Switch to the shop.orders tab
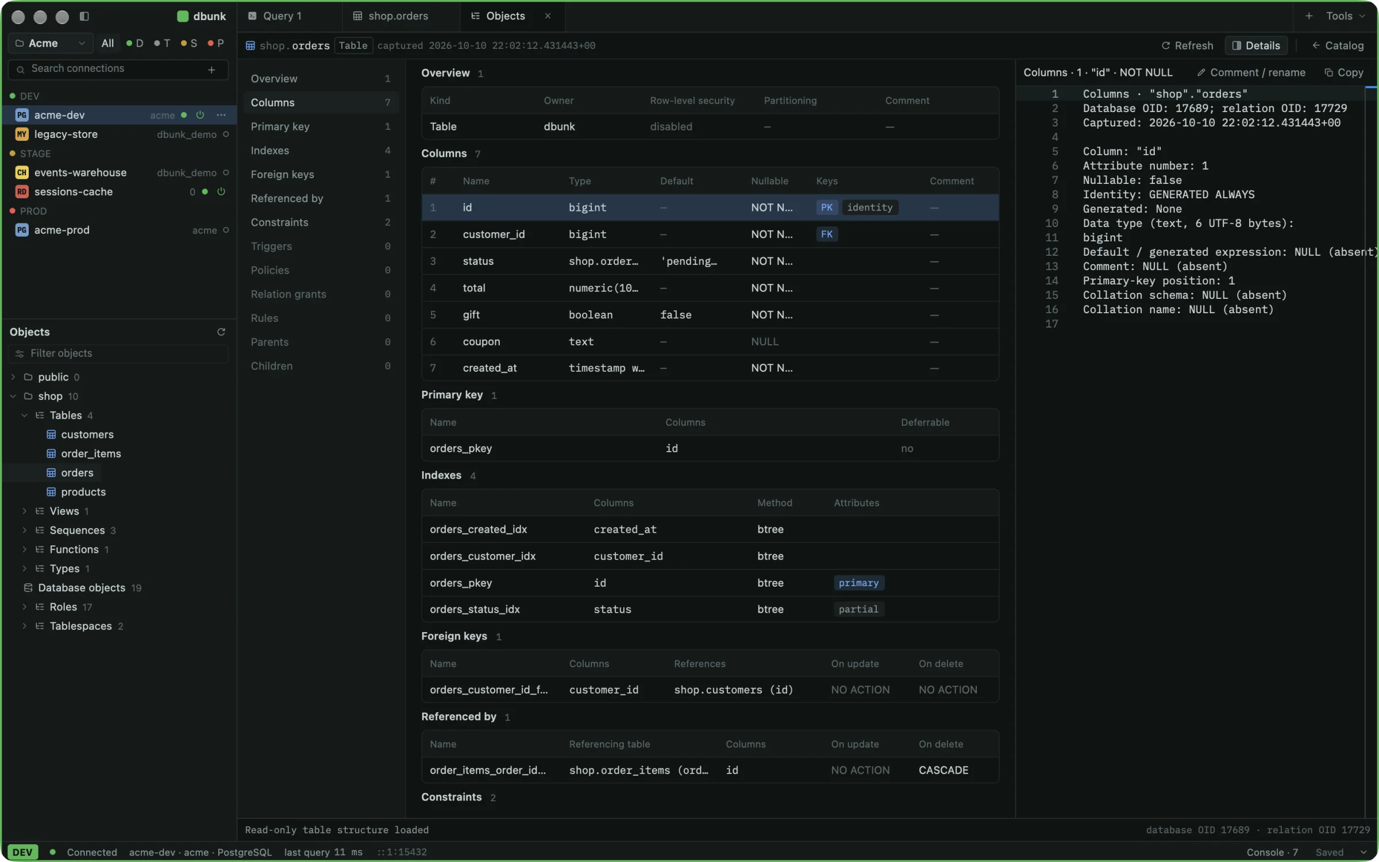Viewport: 1379px width, 862px height. point(401,16)
